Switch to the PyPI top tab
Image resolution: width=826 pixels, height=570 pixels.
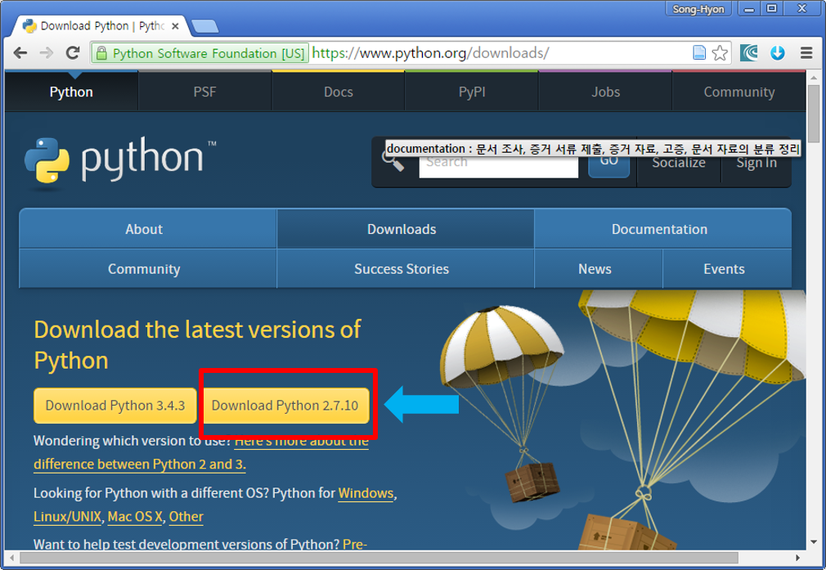(472, 92)
